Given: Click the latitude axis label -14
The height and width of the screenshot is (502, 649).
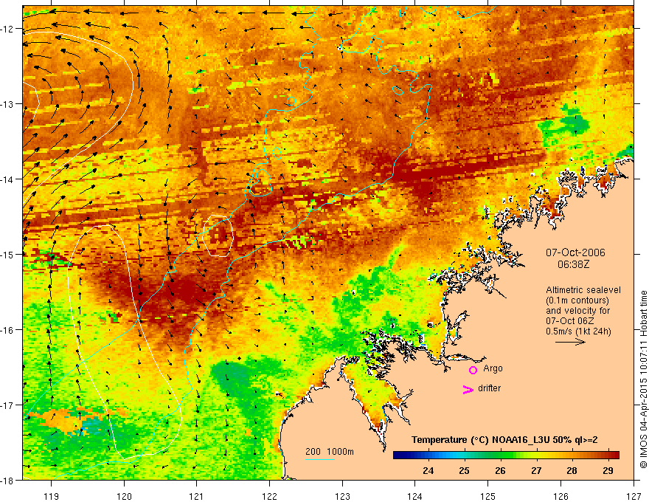Looking at the screenshot, I should pos(7,179).
